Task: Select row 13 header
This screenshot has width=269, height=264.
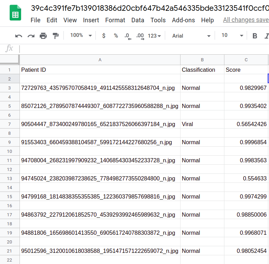Action: pyautogui.click(x=9, y=178)
